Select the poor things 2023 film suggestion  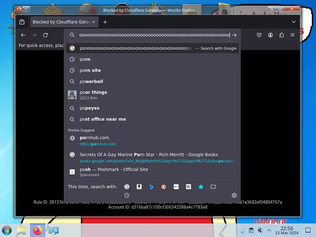(x=152, y=95)
